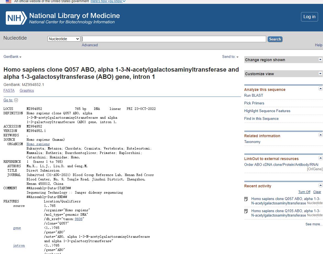Collapse the LinkOut to external resources panel
The width and height of the screenshot is (323, 254).
[x=320, y=158]
